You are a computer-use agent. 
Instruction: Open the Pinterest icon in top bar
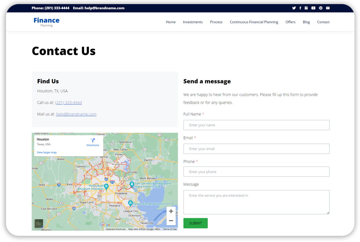pyautogui.click(x=321, y=8)
